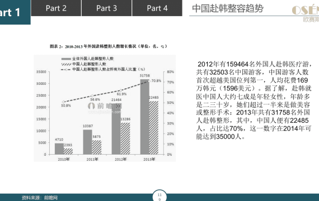This screenshot has height=201, width=319.
Task: Select the Part 3 tab
Action: [106, 8]
